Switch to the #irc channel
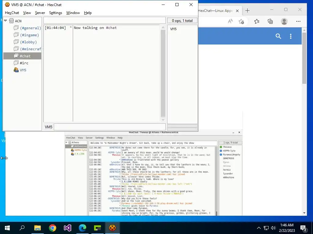Viewport: 313px width, 234px height. click(24, 63)
